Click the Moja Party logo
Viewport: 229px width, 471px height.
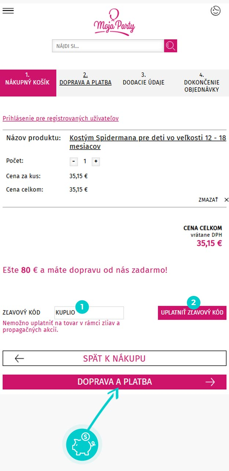click(x=114, y=23)
